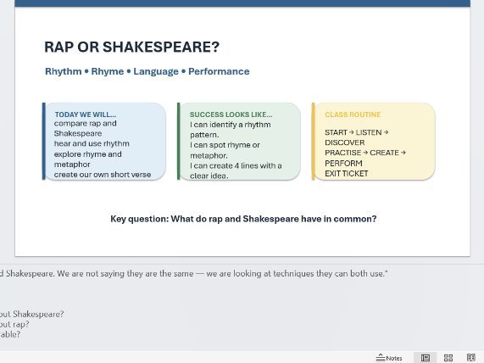The width and height of the screenshot is (484, 363).
Task: Click 'PRACTISE → CREATE → PERFORM' text
Action: click(x=365, y=158)
